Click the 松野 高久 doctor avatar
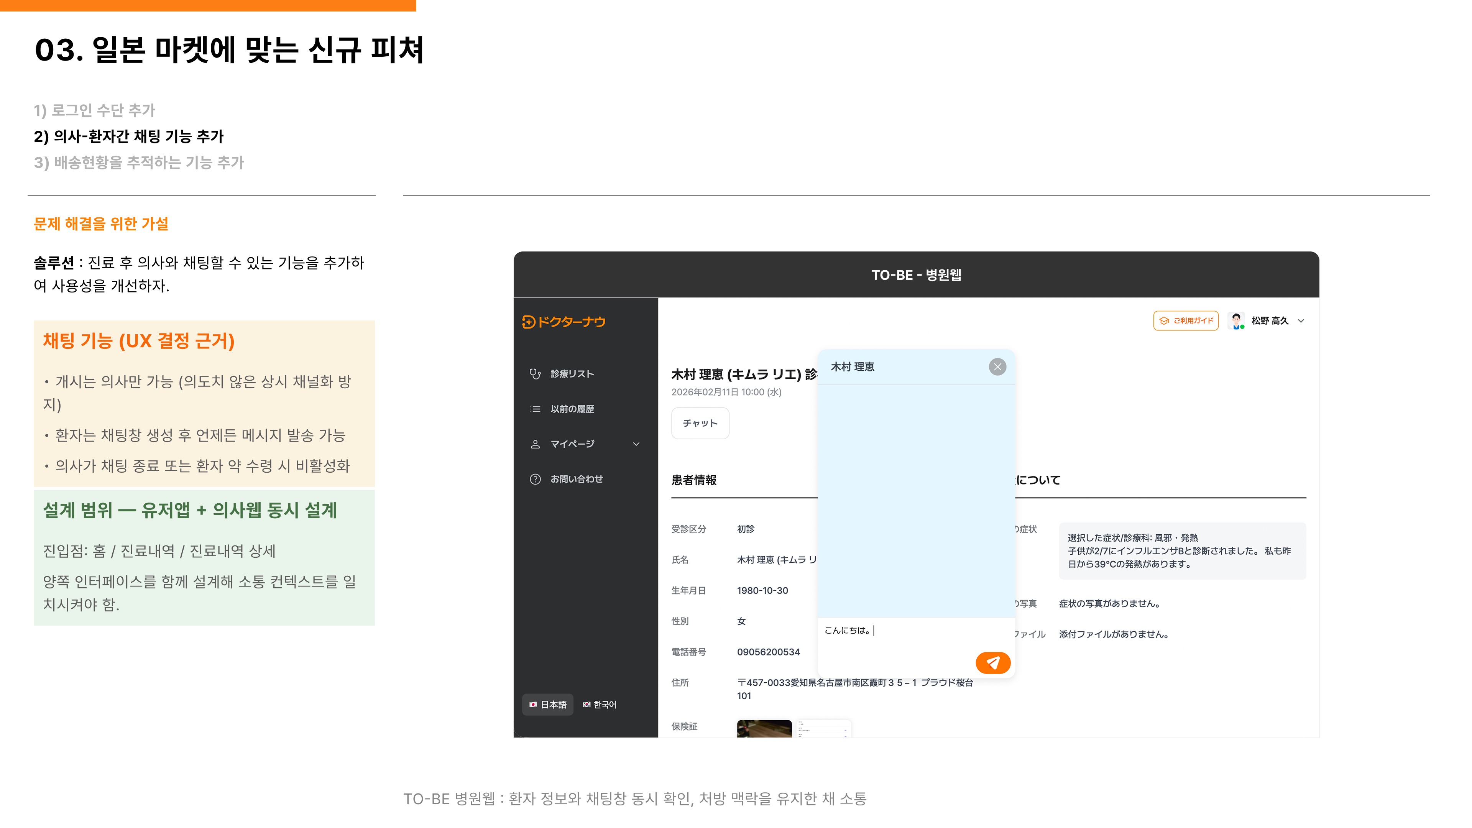The image size is (1472, 828). click(x=1236, y=320)
